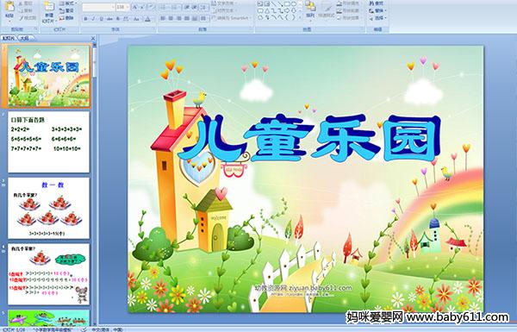Switch to the Outline tab in the left pane
The width and height of the screenshot is (517, 332).
pyautogui.click(x=24, y=38)
